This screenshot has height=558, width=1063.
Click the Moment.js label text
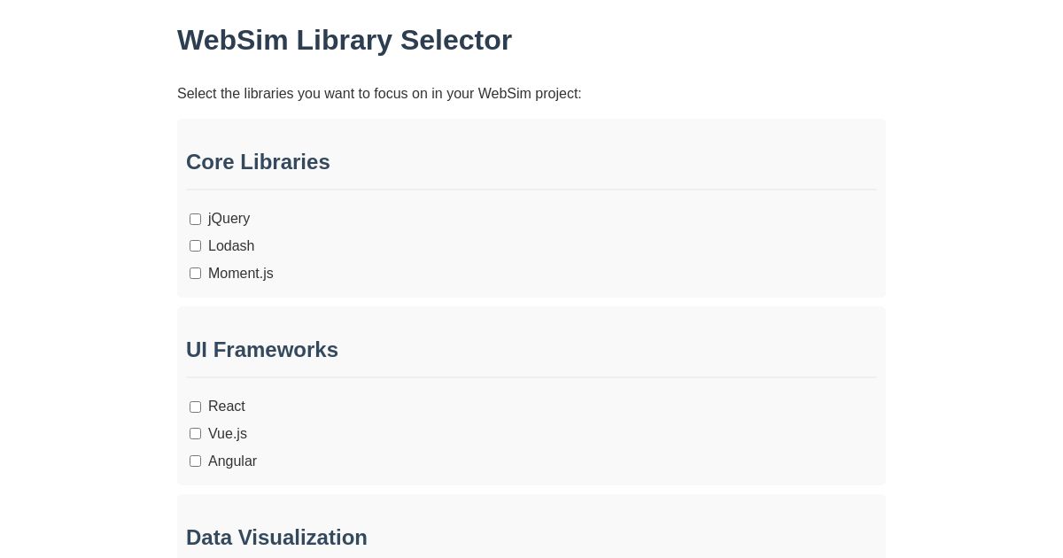click(x=240, y=273)
